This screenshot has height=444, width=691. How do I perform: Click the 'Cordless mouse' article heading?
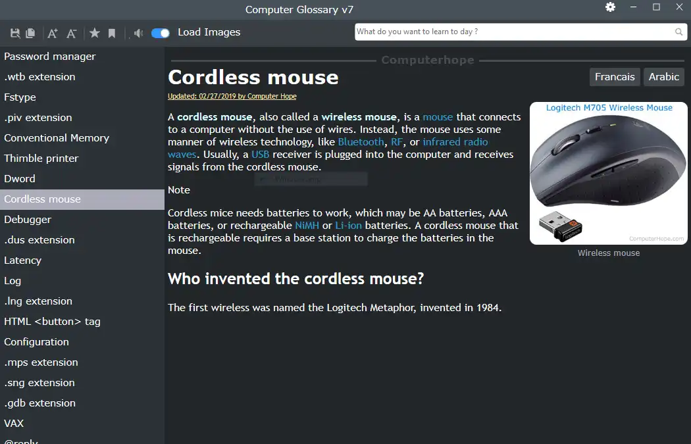[253, 77]
